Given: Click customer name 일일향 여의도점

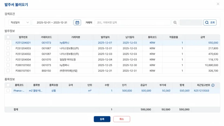Looking at the screenshot, I should tap(68, 59).
